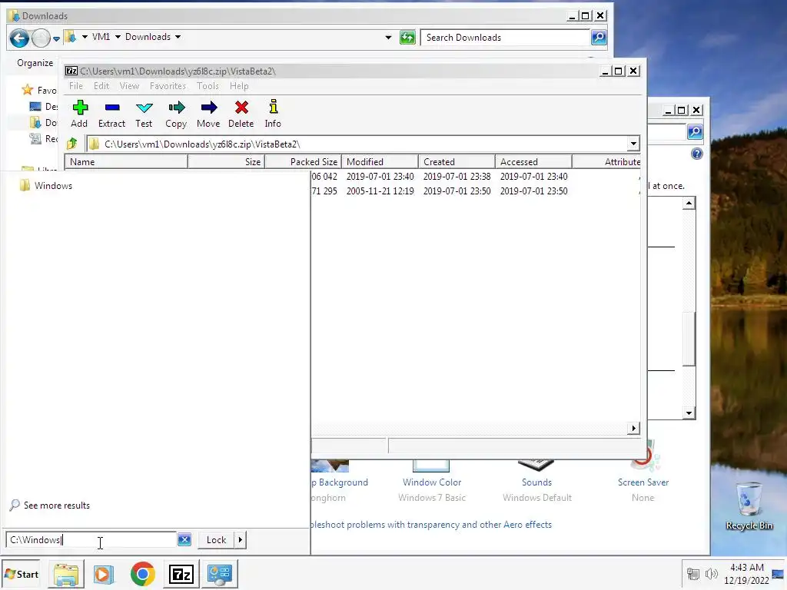Expand the Downloads breadcrumb arrow

(178, 37)
